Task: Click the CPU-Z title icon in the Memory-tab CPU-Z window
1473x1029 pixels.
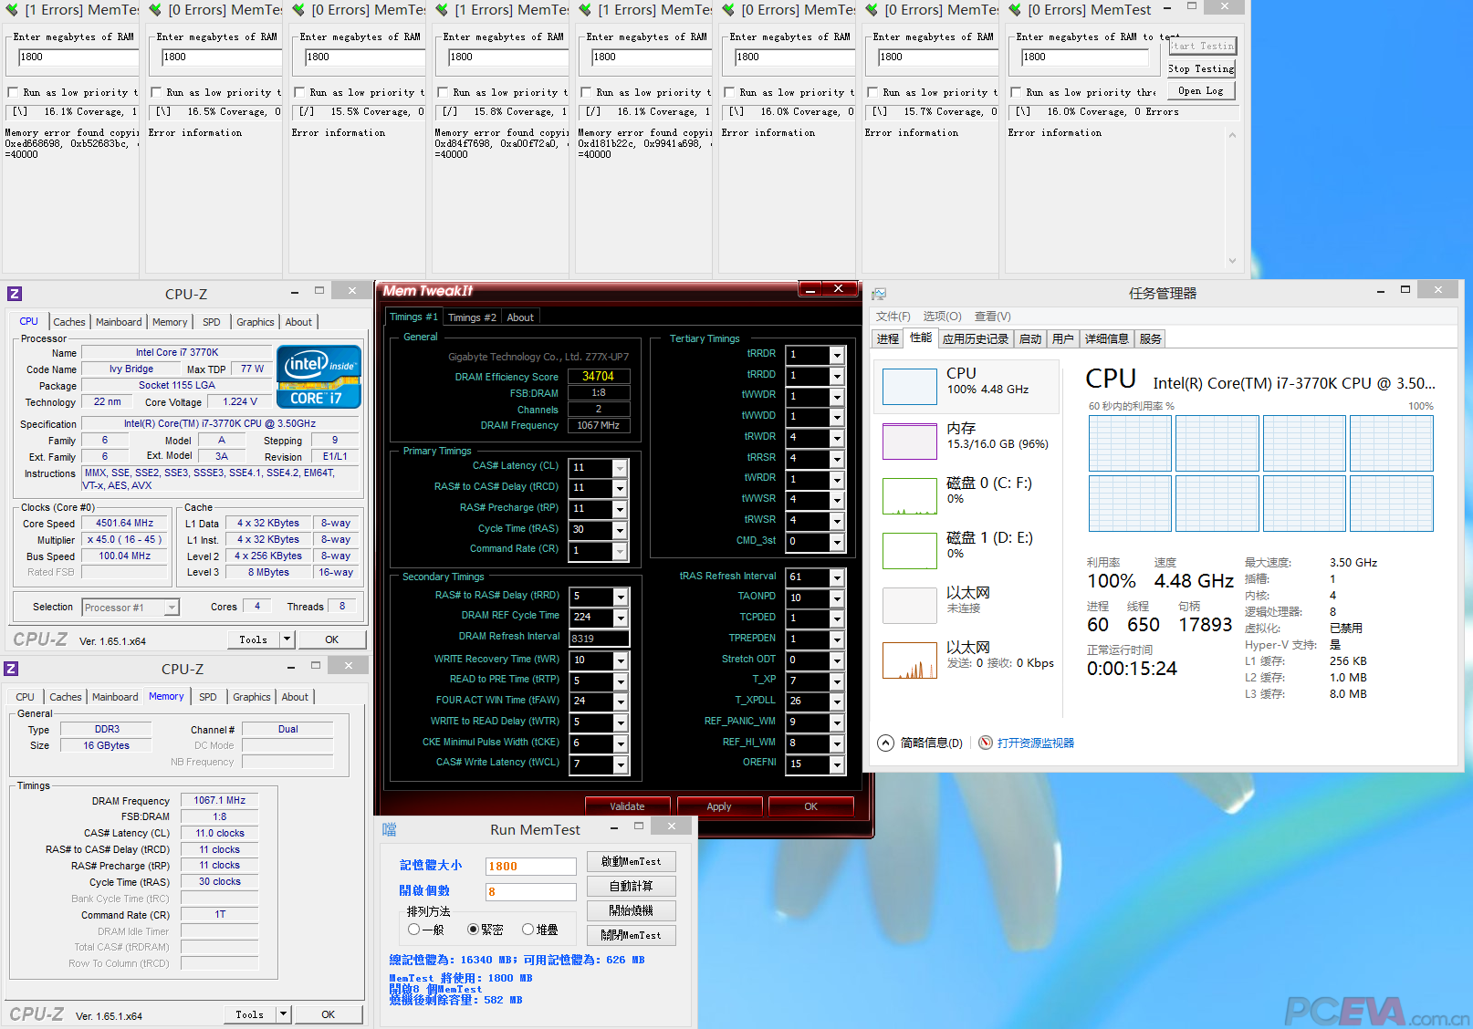Action: click(x=11, y=669)
